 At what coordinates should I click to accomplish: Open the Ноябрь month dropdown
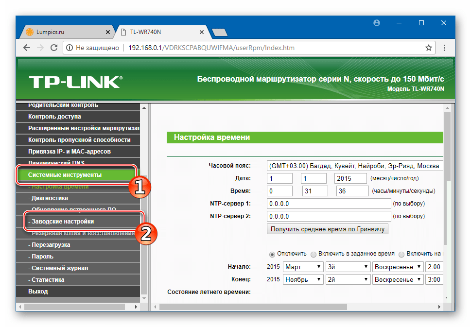(303, 279)
